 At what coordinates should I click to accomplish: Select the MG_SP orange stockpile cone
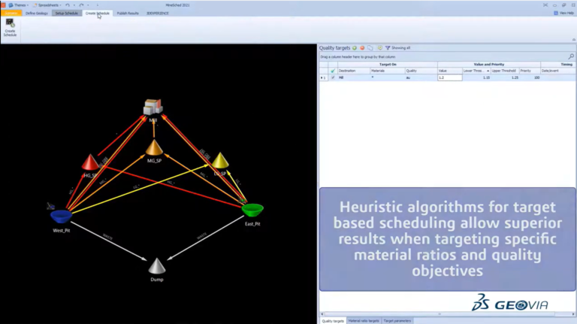[154, 147]
